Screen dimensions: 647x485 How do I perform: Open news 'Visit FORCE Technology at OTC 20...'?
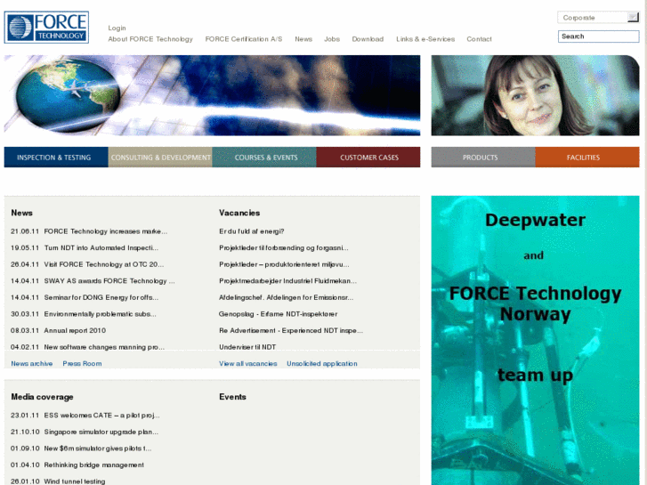(104, 264)
